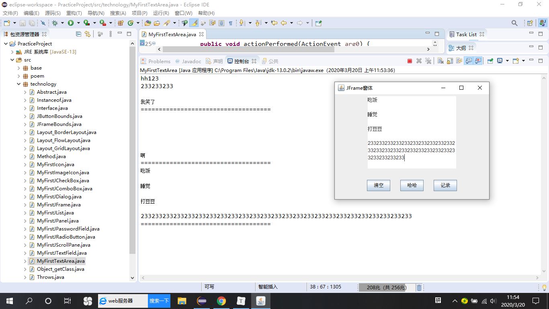Click the Package Explorer vertical scrollbar
The width and height of the screenshot is (549, 309).
(133, 150)
